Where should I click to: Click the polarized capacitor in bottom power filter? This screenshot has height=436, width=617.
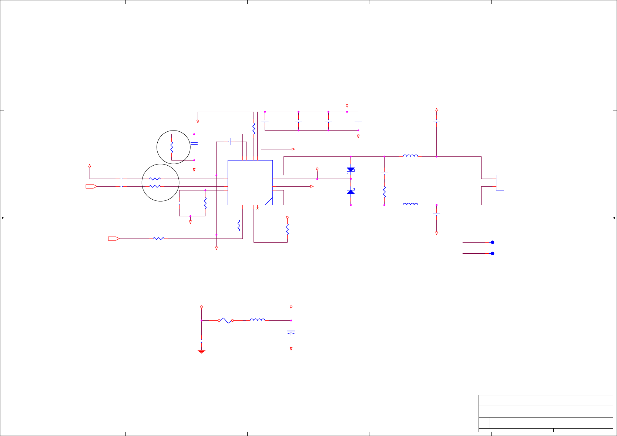[291, 332]
